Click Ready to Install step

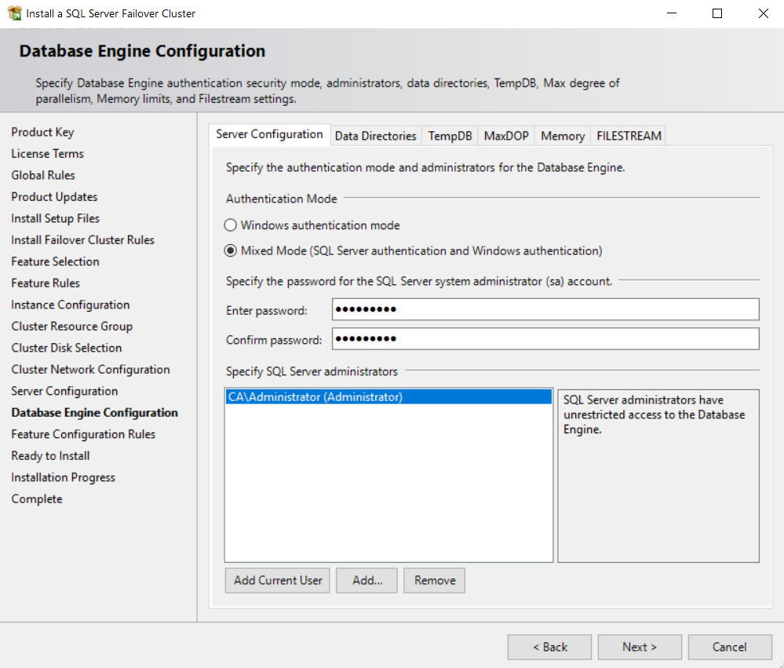[50, 455]
